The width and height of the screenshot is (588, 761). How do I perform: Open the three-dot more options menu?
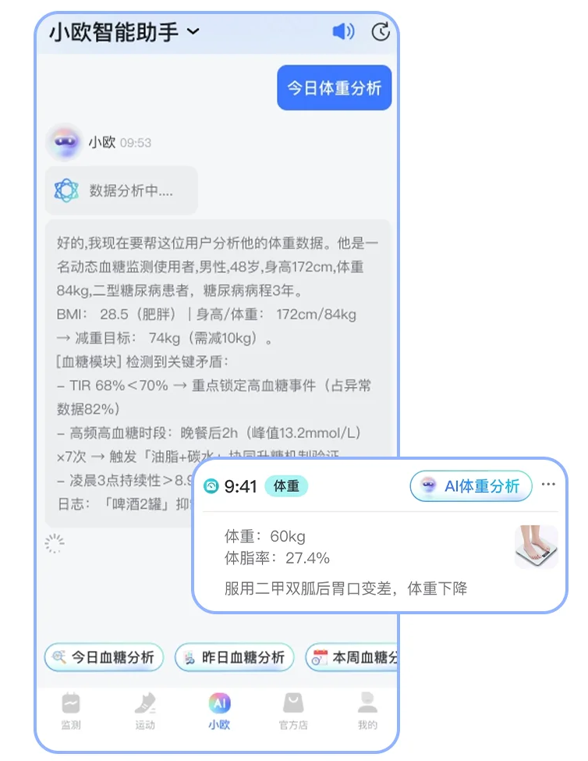tap(548, 485)
